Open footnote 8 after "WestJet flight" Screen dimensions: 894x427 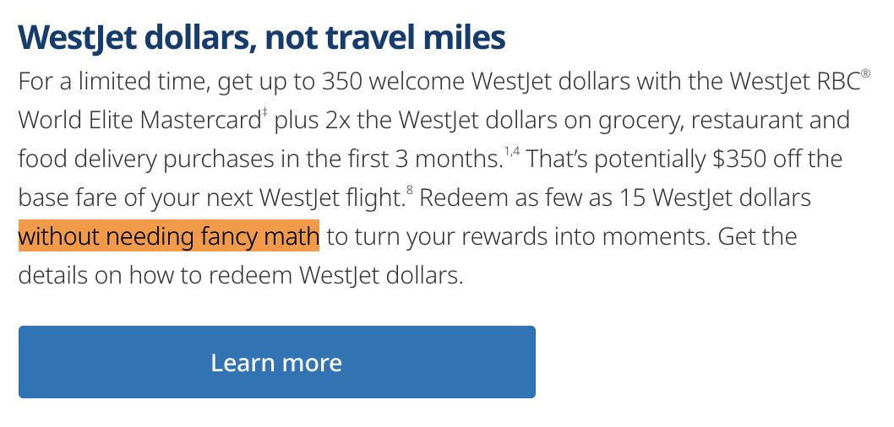point(408,191)
